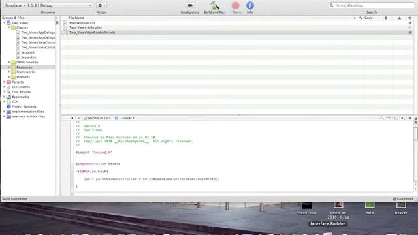Click the red Targets icon
Viewport: 418px width, 235px height.
[x=8, y=82]
